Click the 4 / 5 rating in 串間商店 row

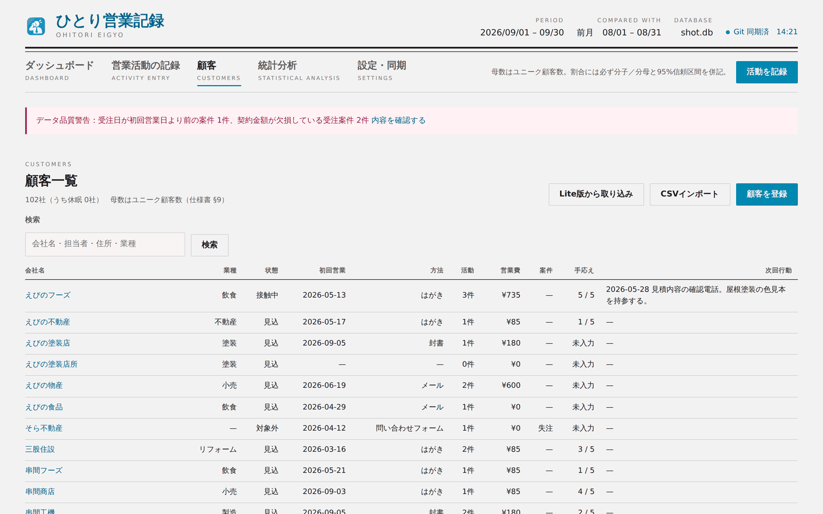pos(586,492)
